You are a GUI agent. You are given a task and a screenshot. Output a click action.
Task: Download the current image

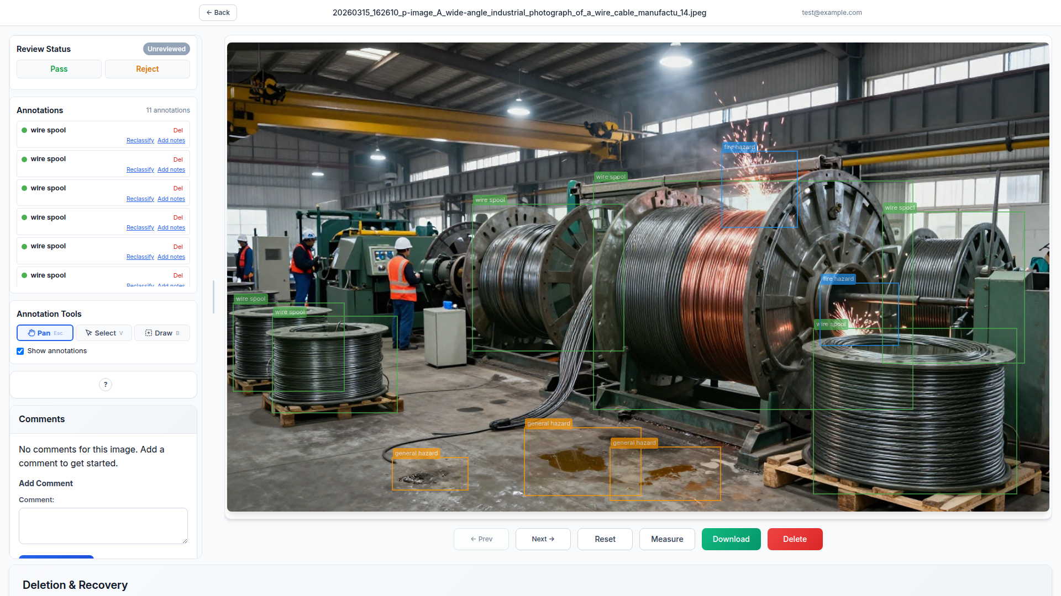click(731, 539)
